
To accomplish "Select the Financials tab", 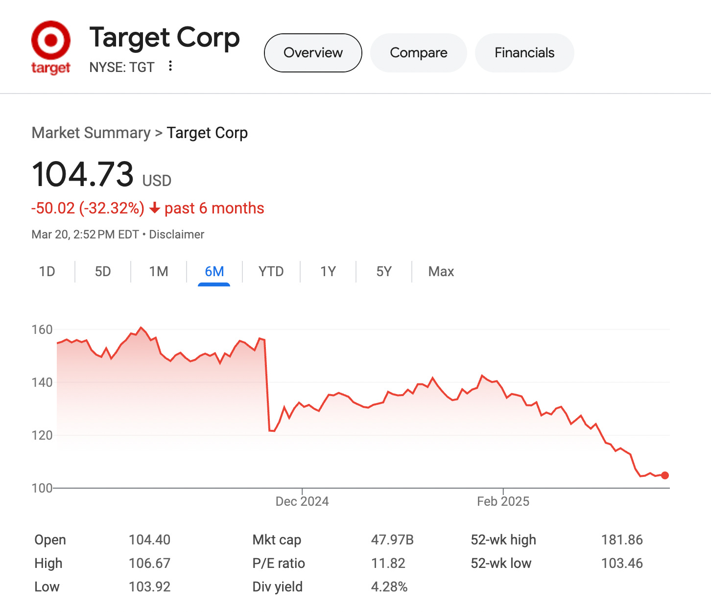I will coord(524,52).
